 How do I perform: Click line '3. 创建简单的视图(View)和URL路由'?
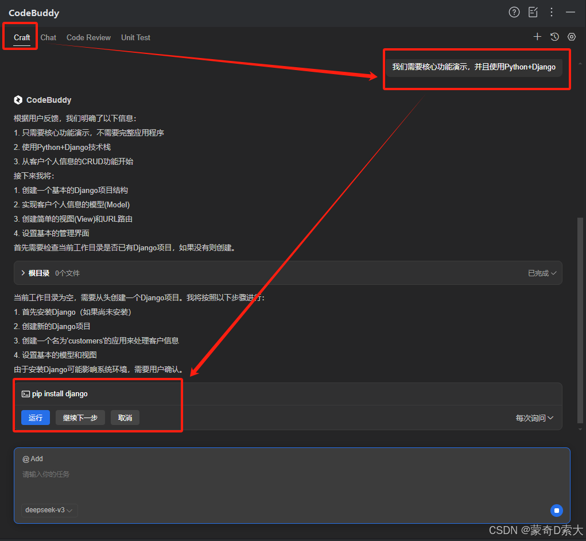click(73, 219)
